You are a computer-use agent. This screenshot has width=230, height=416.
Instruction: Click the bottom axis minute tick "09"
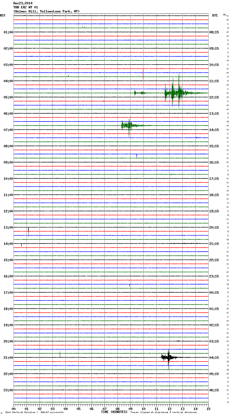130,409
